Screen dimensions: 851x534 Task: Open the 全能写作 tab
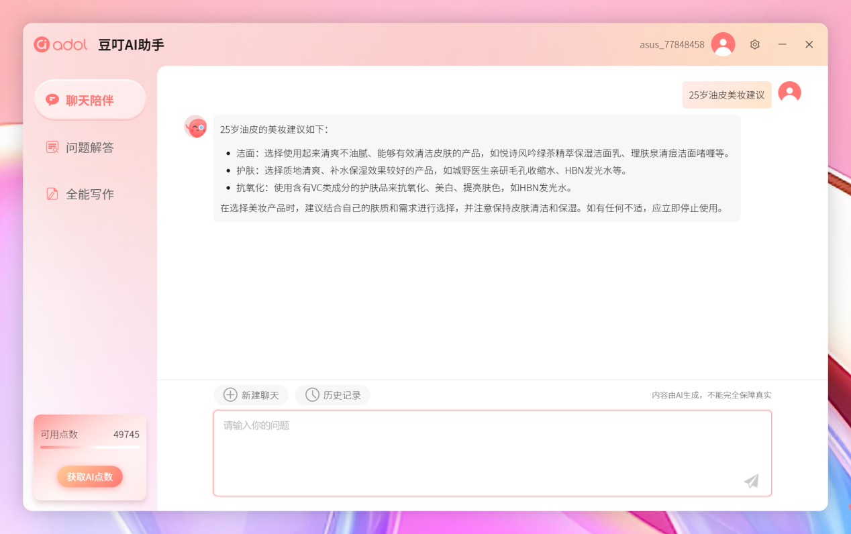point(89,195)
